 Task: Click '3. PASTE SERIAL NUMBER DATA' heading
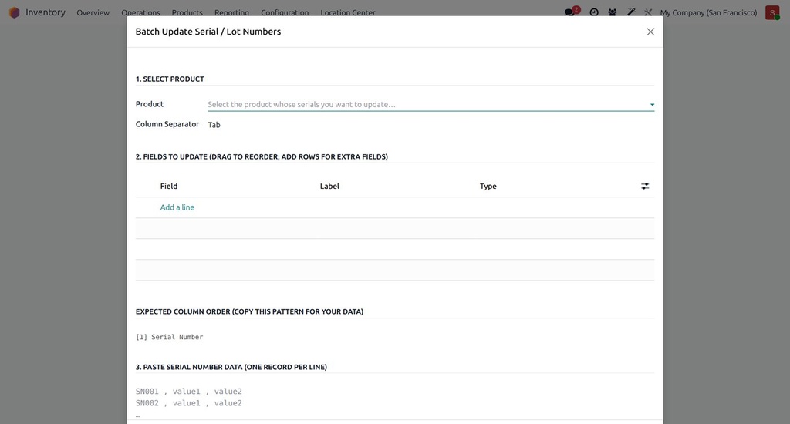pyautogui.click(x=231, y=367)
